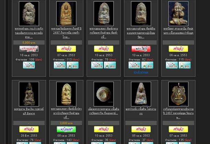Click the พระปิดตา amulet thumbnail image
This screenshot has width=210, height=144.
pos(178,14)
